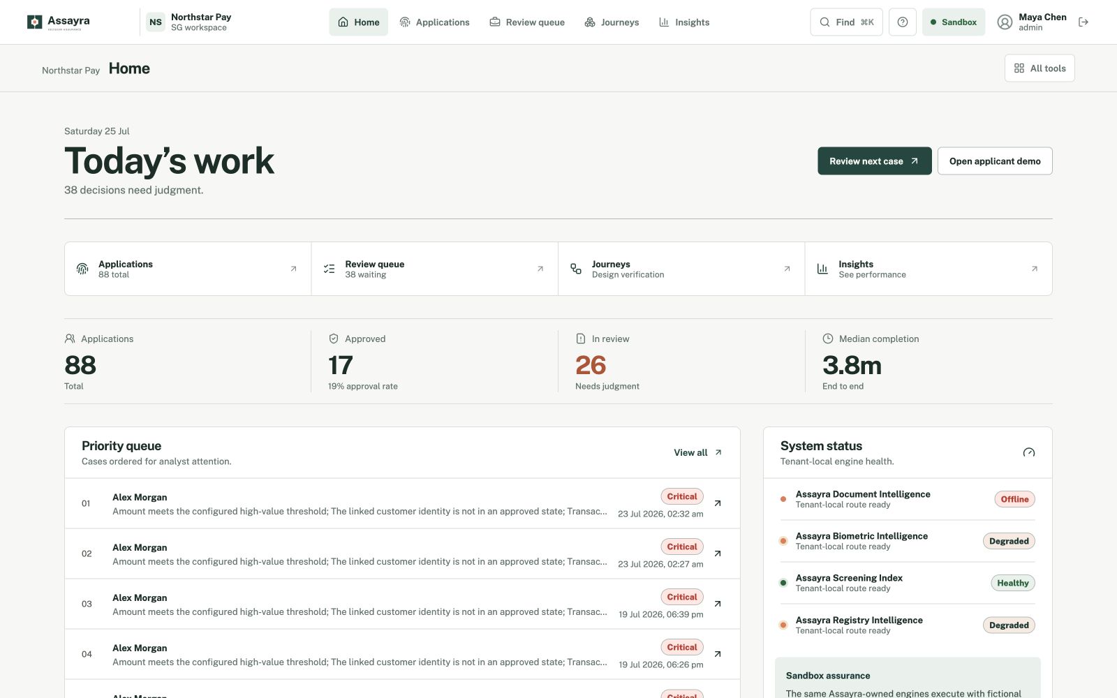The image size is (1117, 698).
Task: Click the fingerprint icon on Applications card
Action: [x=82, y=269]
